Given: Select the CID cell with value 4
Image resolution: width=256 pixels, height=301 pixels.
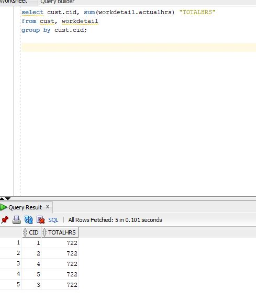Looking at the screenshot, I should (32, 264).
